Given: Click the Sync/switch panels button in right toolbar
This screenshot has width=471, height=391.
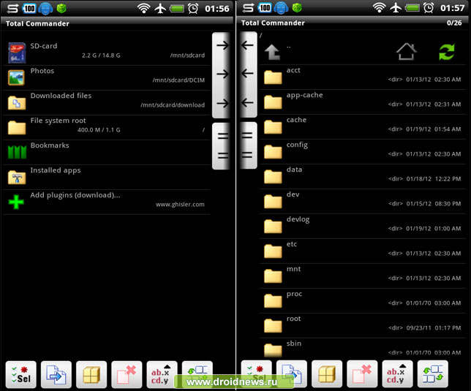Looking at the screenshot, I should pos(432,374).
